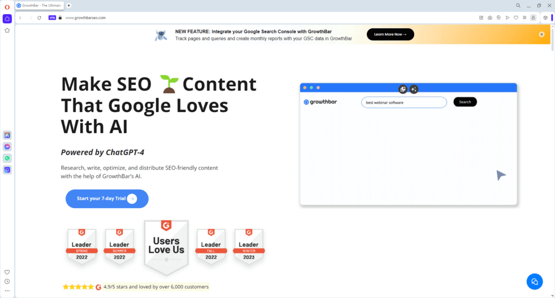The height and width of the screenshot is (298, 555).
Task: Click the banner robot mascot icon
Action: tap(161, 35)
